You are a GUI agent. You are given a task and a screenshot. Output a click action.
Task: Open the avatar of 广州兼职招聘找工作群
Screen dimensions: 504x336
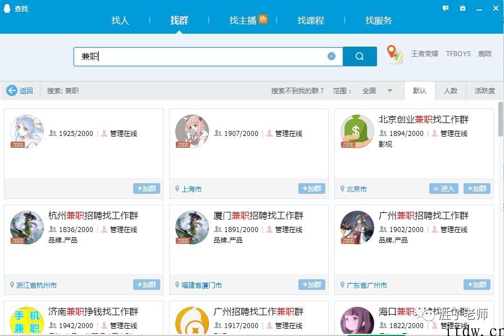pos(357,228)
